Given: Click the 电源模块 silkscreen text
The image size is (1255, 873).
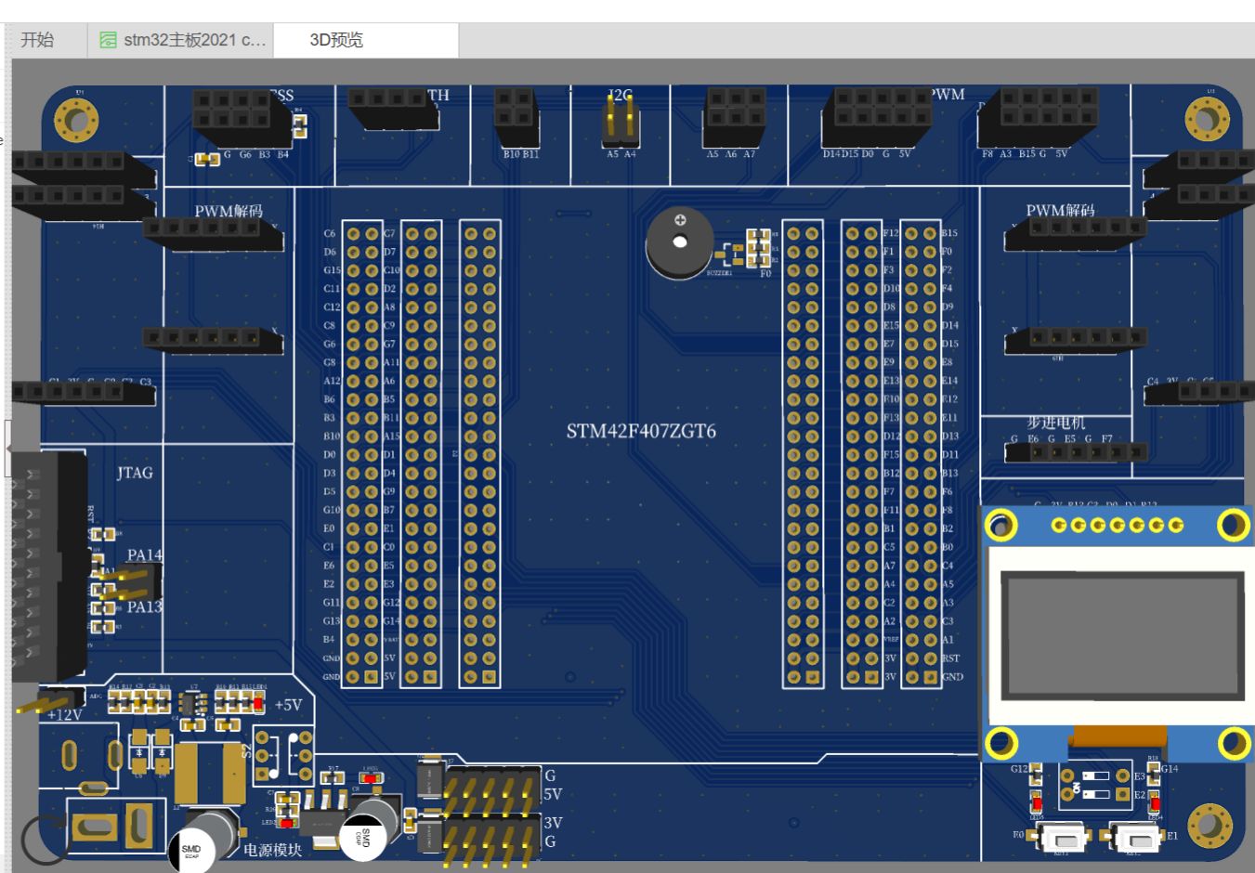Looking at the screenshot, I should [x=273, y=849].
